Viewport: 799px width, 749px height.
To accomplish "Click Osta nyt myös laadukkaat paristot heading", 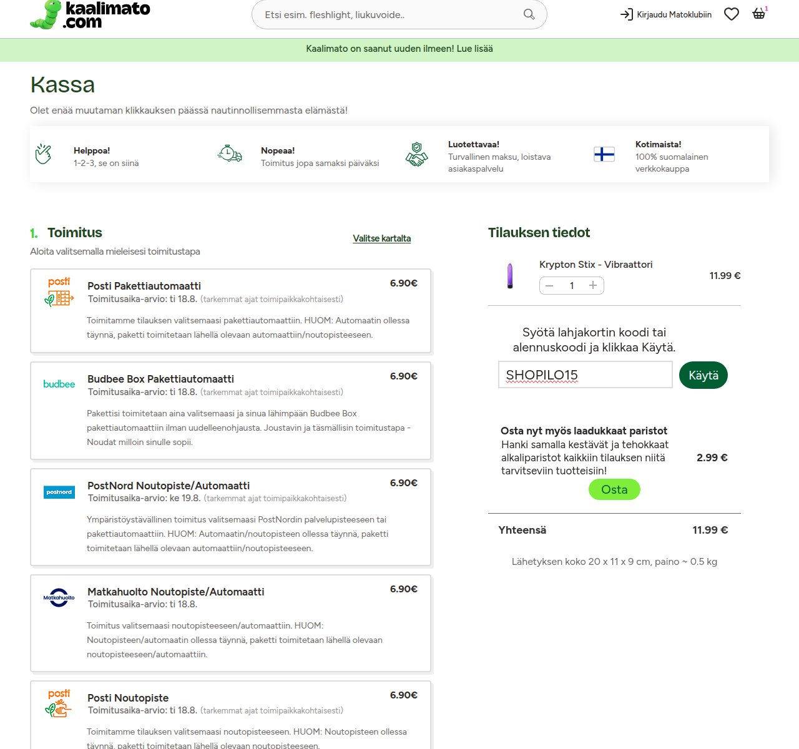I will pos(584,431).
